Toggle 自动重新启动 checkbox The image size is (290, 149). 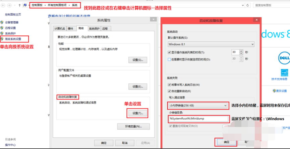[169, 91]
